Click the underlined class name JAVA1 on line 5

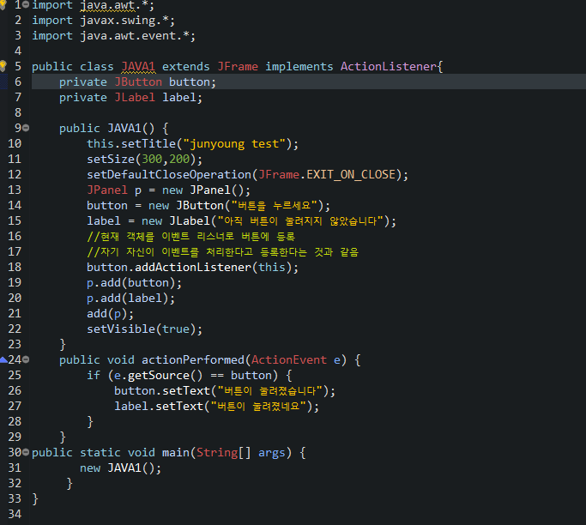pos(138,67)
